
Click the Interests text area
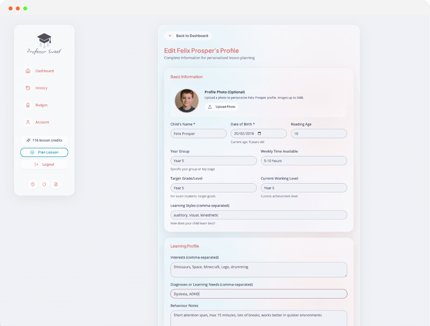258,269
